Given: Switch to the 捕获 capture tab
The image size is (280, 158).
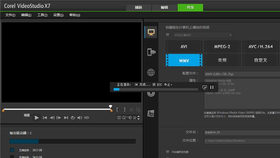Looking at the screenshot, I should [139, 7].
